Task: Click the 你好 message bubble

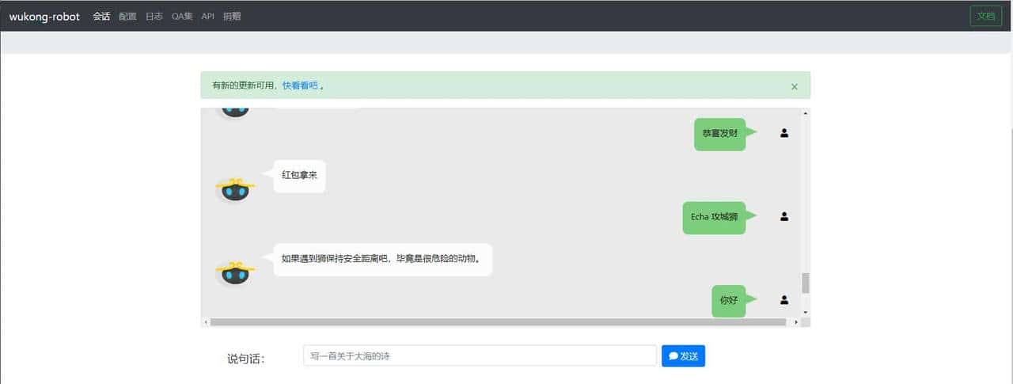Action: click(728, 301)
